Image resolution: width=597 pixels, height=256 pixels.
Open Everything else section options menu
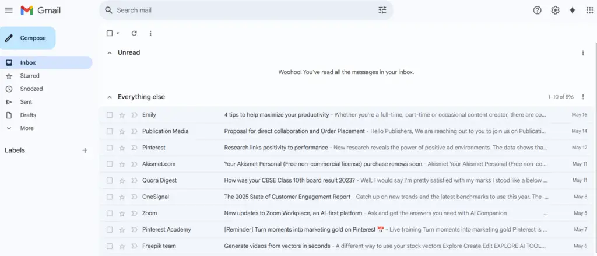pyautogui.click(x=582, y=97)
